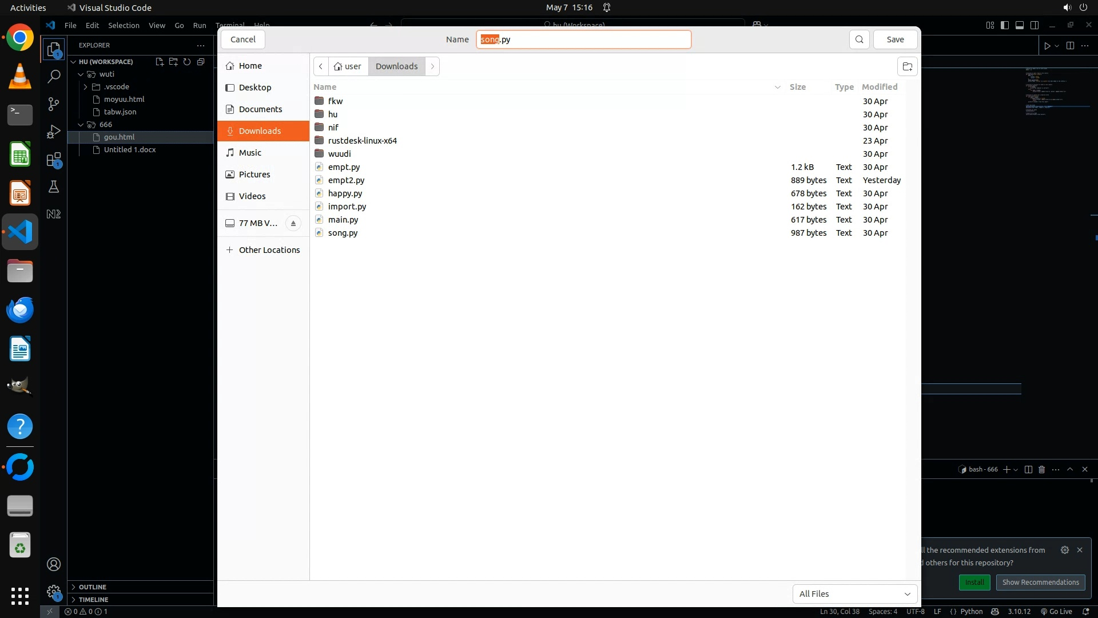The width and height of the screenshot is (1098, 618).
Task: Create new folder in save dialog
Action: [907, 66]
